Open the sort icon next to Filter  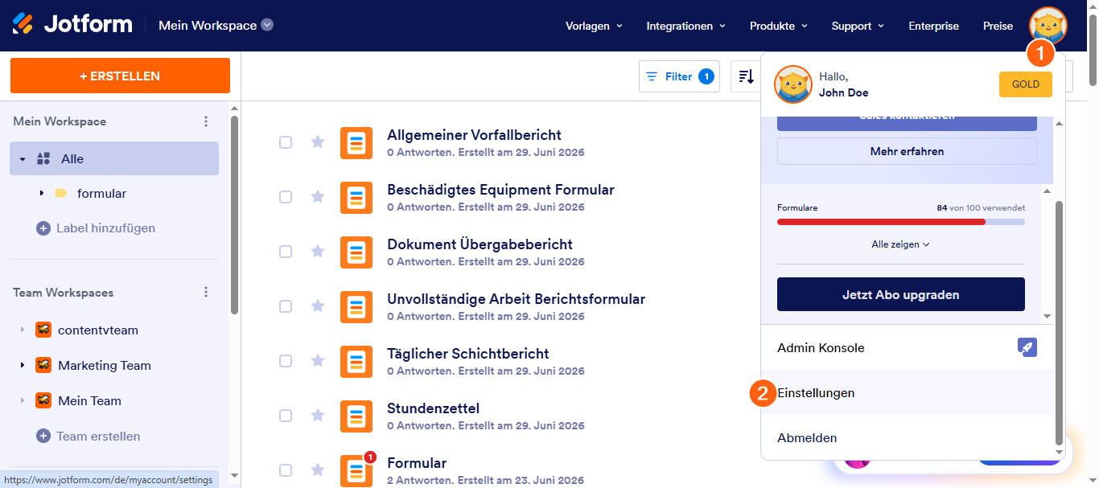pos(747,76)
